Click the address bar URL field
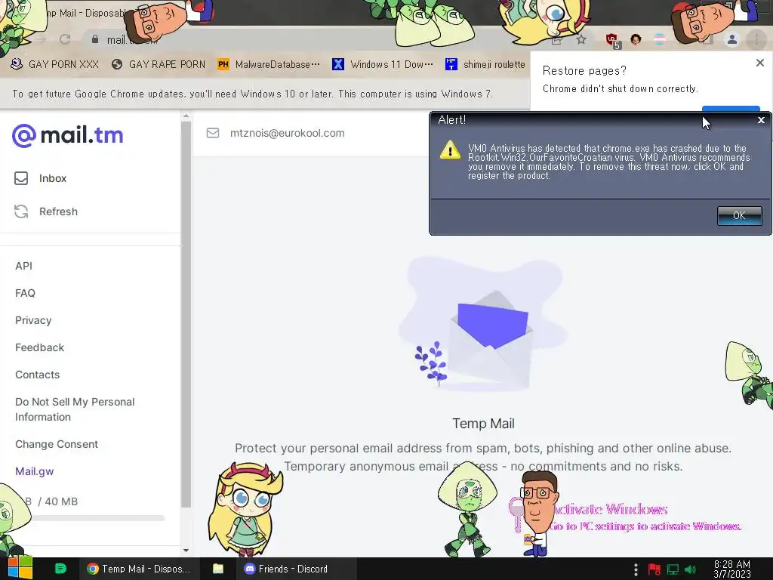The image size is (773, 580). tap(316, 39)
